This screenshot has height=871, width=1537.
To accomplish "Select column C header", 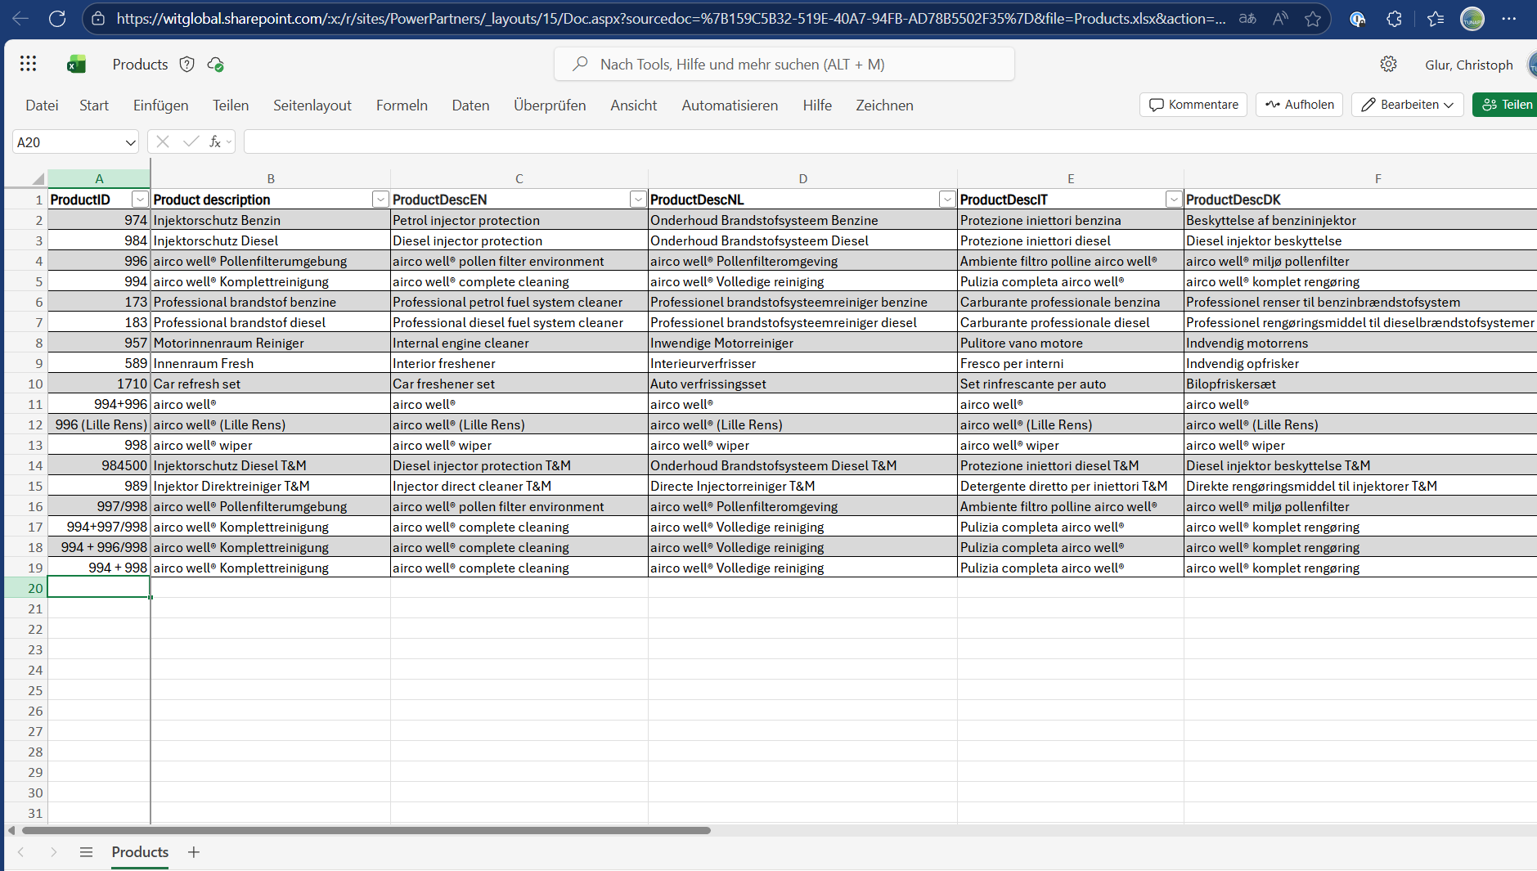I will coord(519,178).
